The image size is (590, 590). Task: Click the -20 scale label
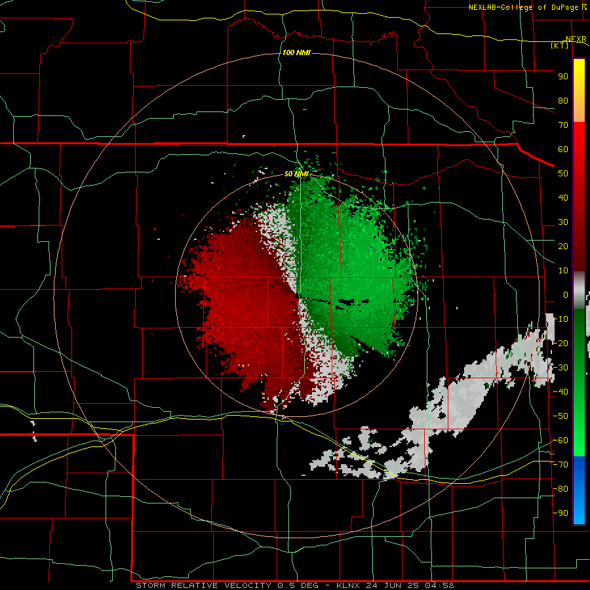pyautogui.click(x=561, y=344)
